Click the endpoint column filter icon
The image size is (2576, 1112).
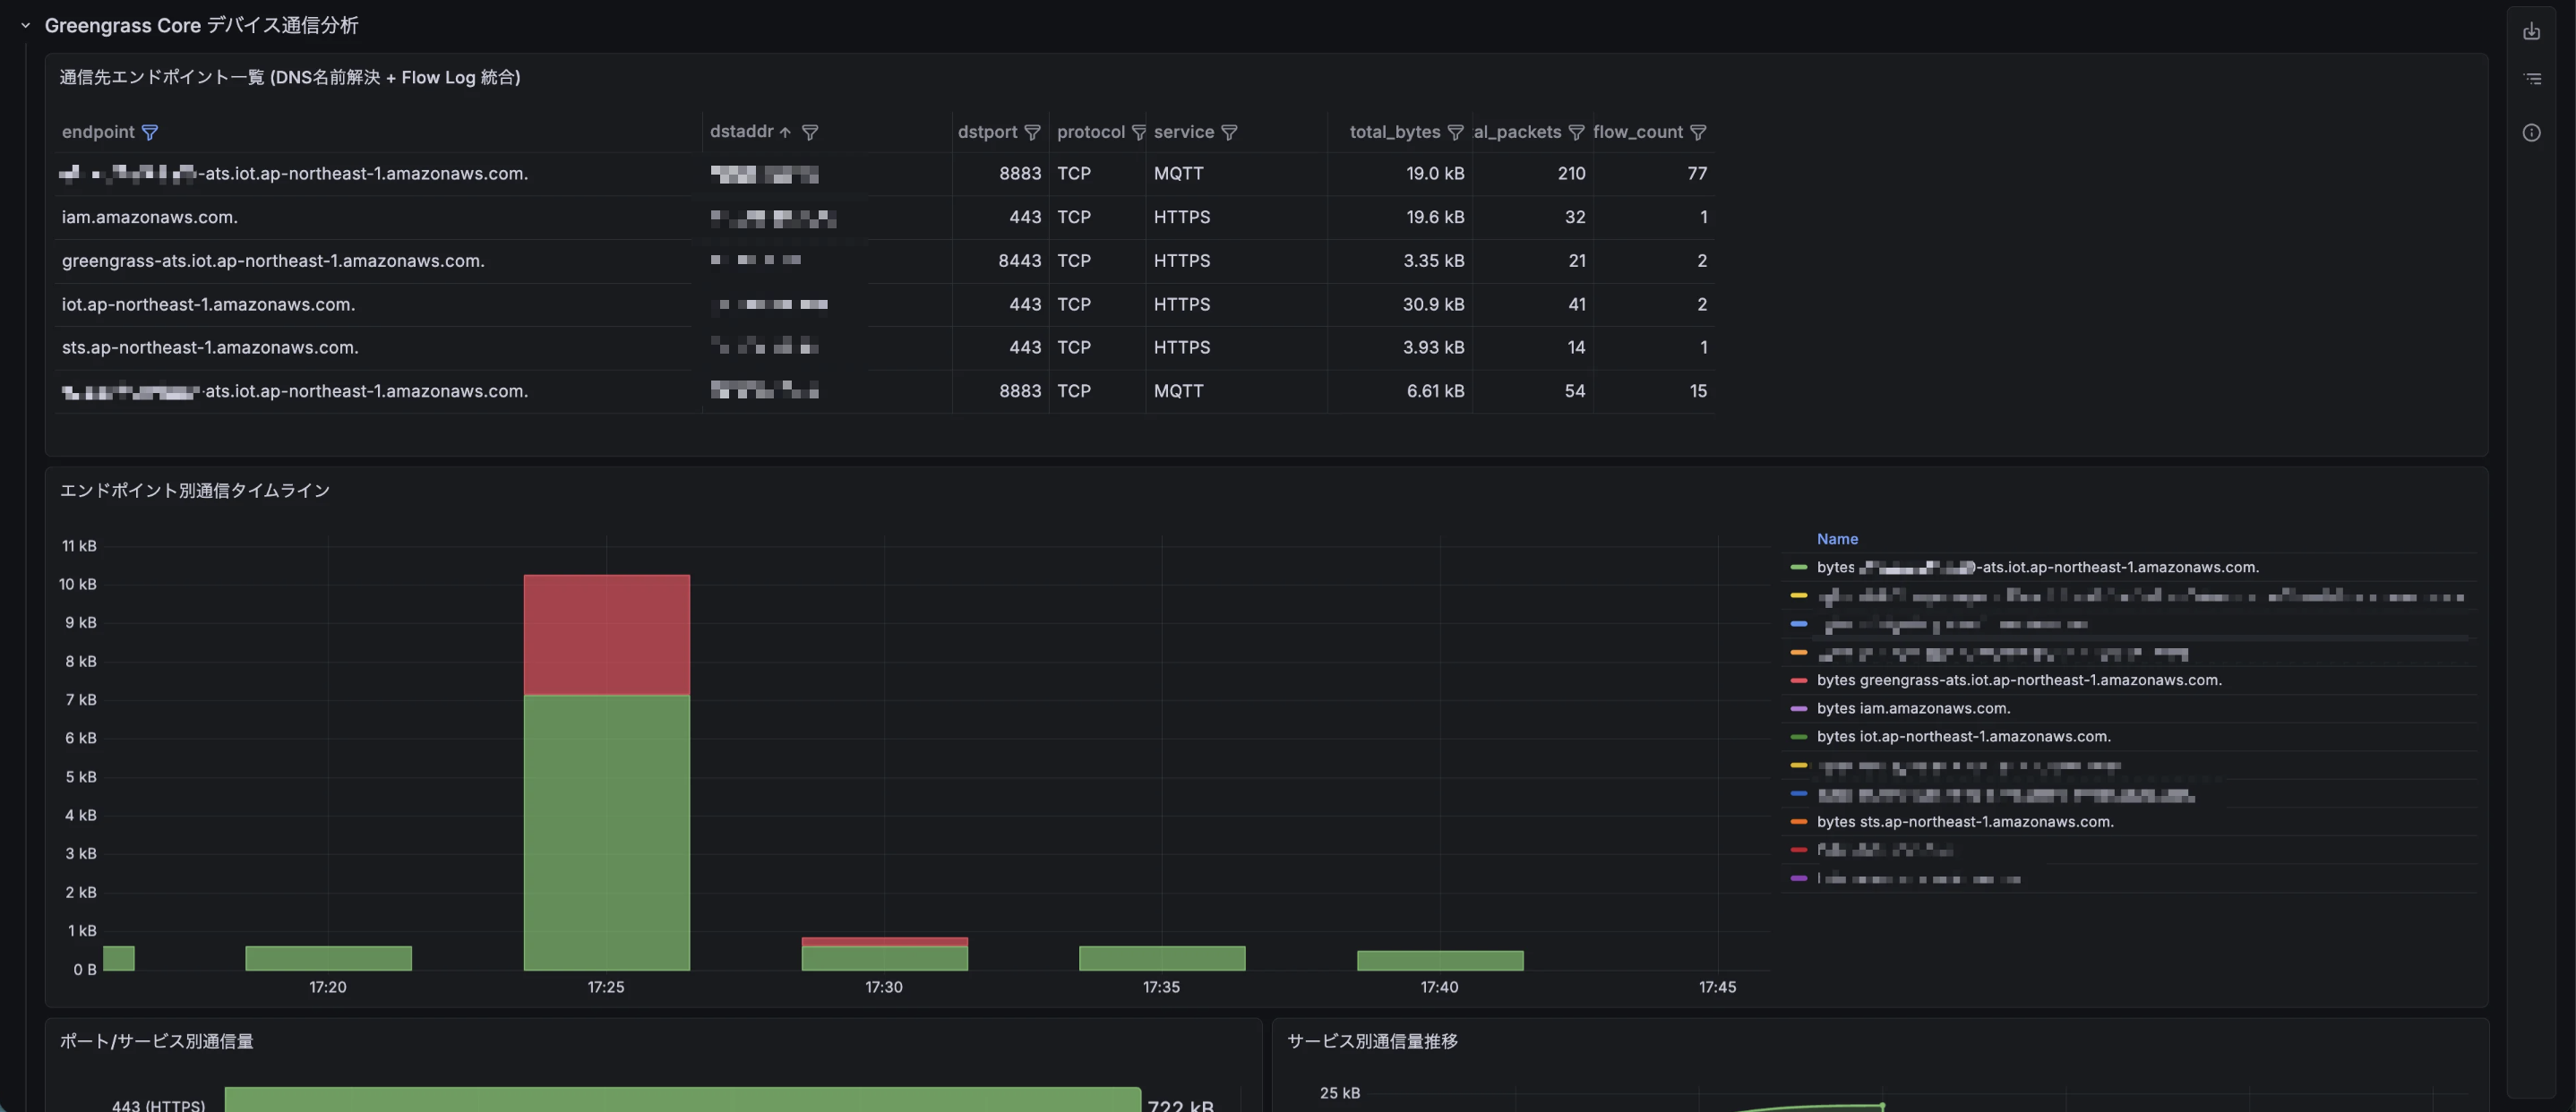150,132
